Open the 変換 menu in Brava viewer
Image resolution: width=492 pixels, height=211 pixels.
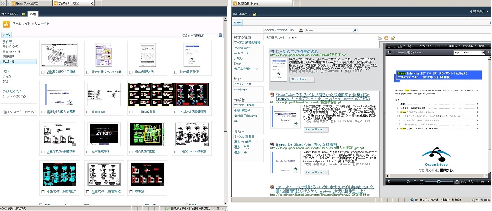(x=482, y=46)
